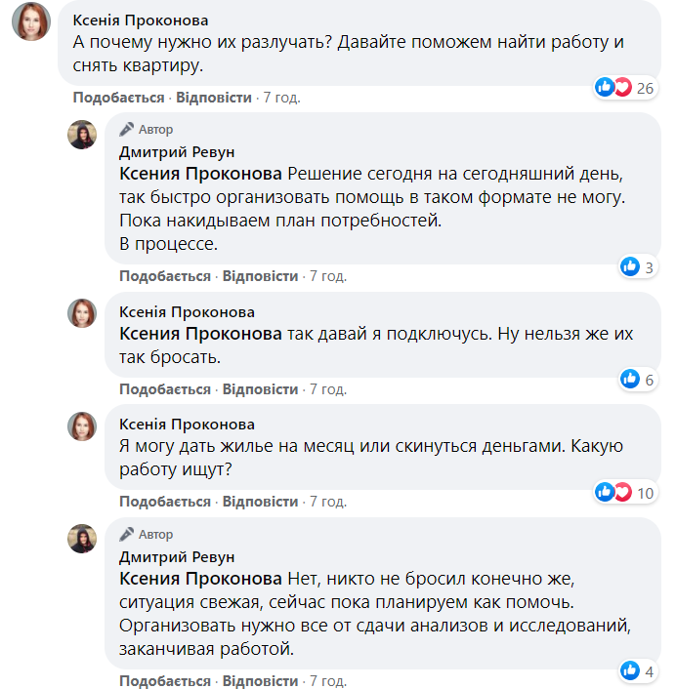Click the bold Ксения Проконова mention in the last reply
The height and width of the screenshot is (689, 676).
coord(200,578)
